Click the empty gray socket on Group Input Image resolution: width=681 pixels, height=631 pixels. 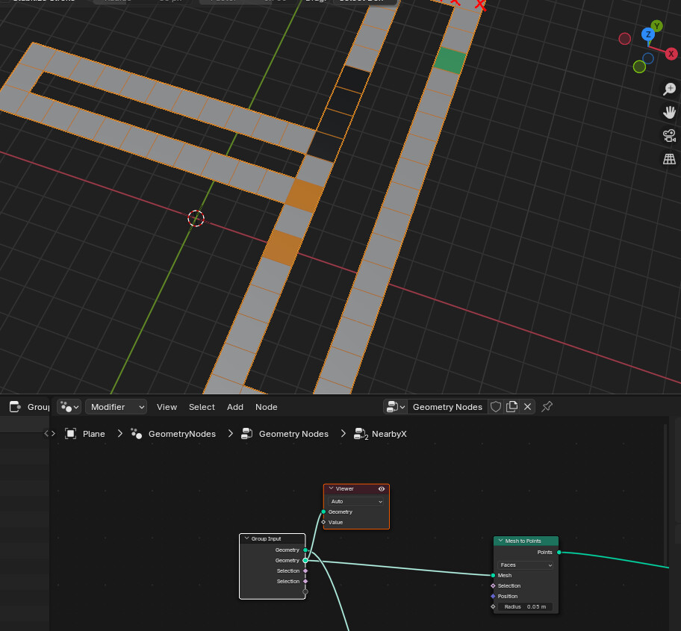point(305,592)
